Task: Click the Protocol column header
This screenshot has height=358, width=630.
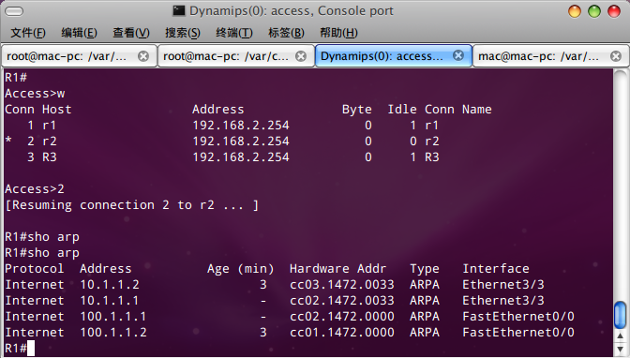Action: point(34,268)
